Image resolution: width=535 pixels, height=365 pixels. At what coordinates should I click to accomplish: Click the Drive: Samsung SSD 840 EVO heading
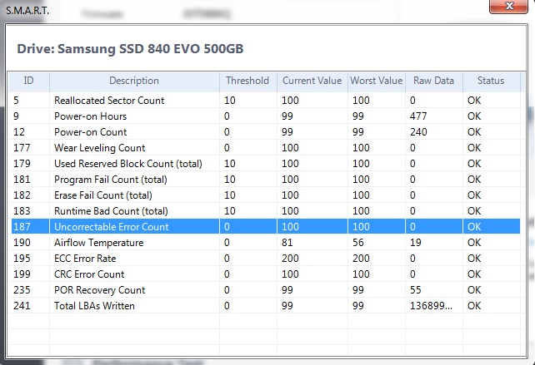[130, 49]
